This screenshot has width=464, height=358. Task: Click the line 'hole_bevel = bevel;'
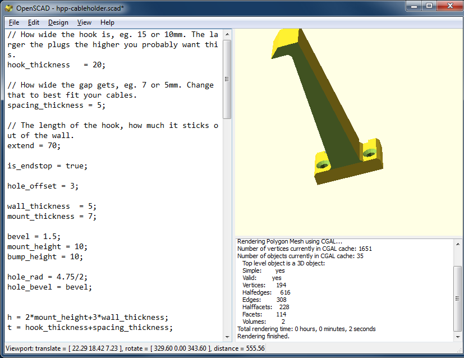[50, 287]
